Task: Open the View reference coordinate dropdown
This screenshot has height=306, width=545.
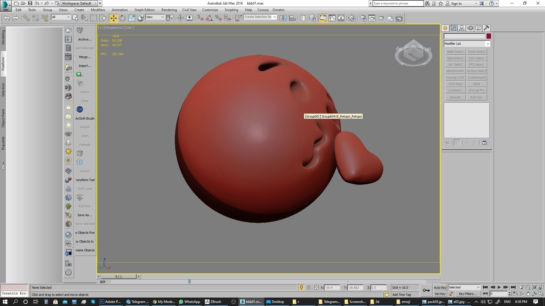Action: coord(155,17)
